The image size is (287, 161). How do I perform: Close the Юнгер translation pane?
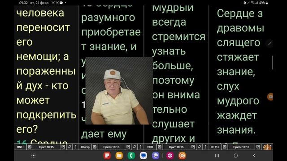95,147
